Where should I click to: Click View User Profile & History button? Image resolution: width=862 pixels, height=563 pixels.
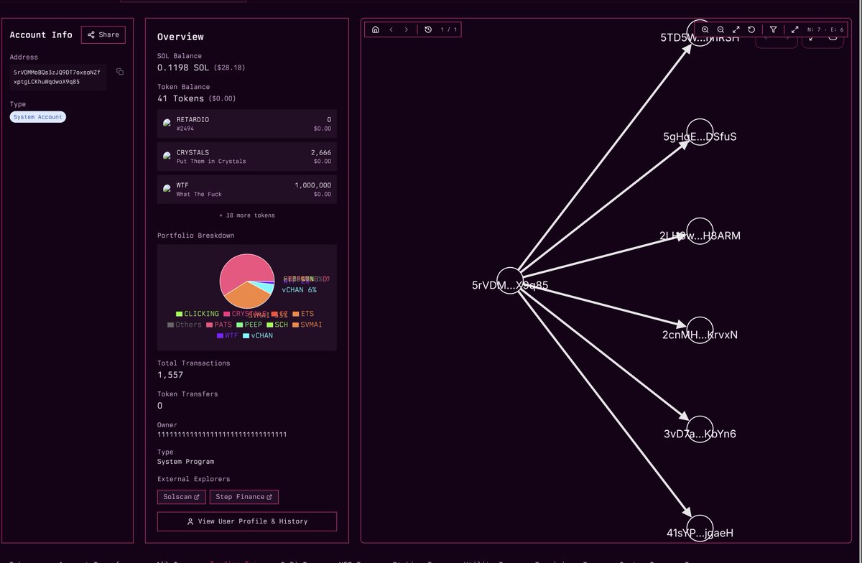[x=246, y=521]
